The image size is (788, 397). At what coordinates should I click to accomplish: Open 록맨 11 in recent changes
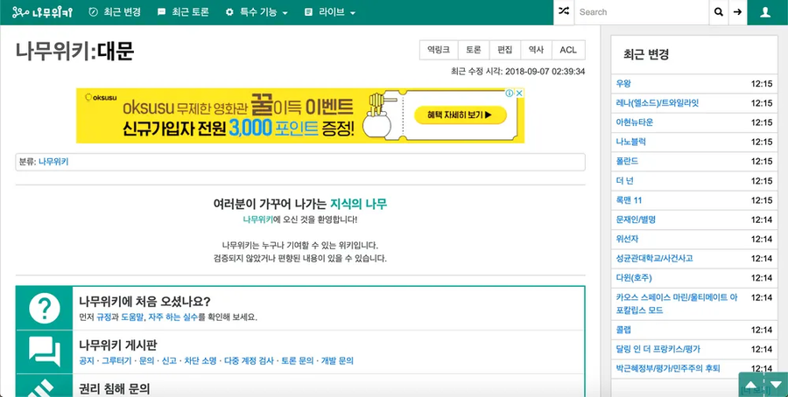click(x=630, y=200)
